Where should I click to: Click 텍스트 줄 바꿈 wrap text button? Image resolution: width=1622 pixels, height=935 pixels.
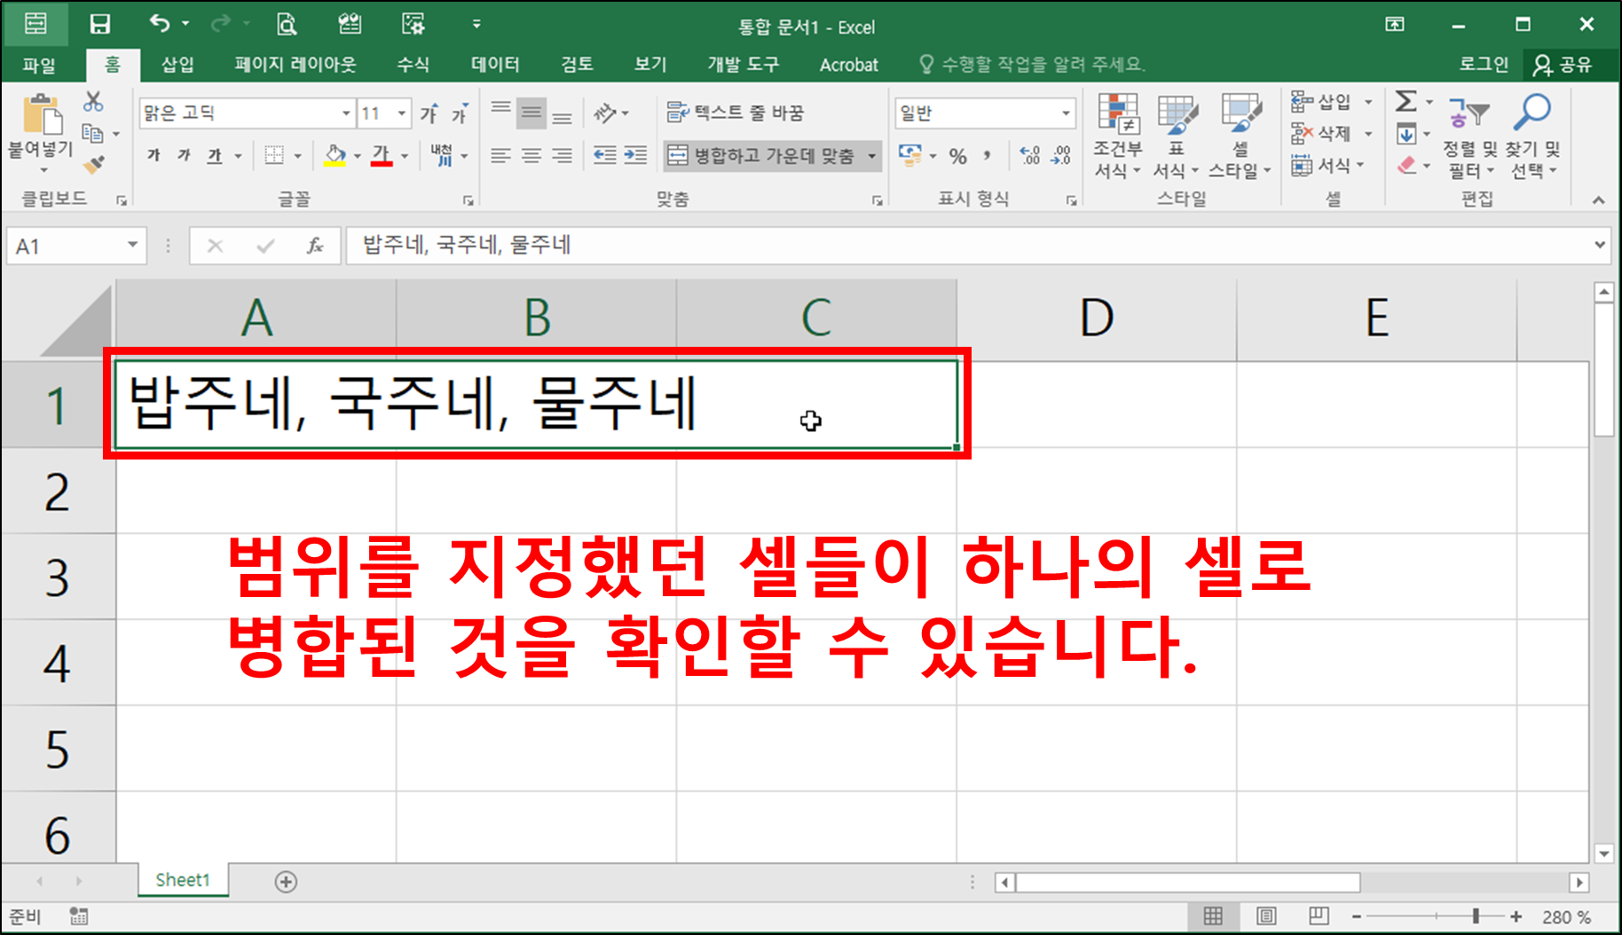coord(736,113)
